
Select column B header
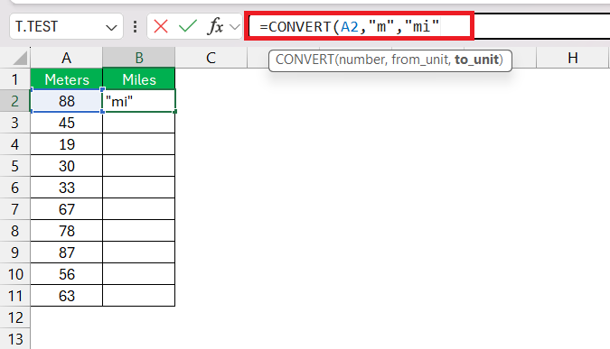click(x=139, y=58)
